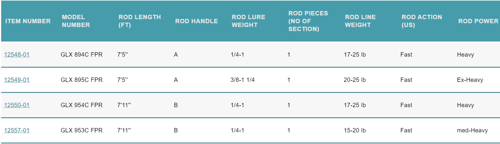Open item number 12549-01 link
This screenshot has height=144, width=500.
(17, 80)
